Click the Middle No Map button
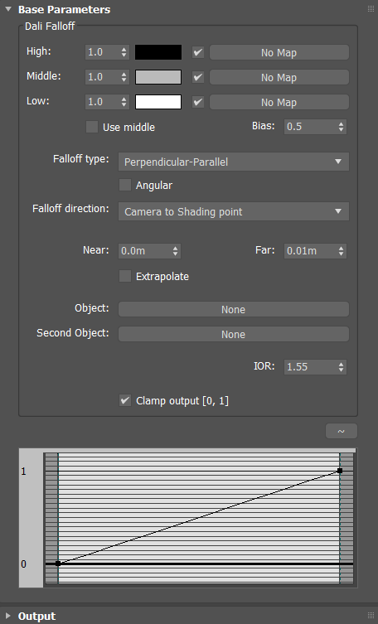Screen dimensions: 378x624 pyautogui.click(x=279, y=77)
